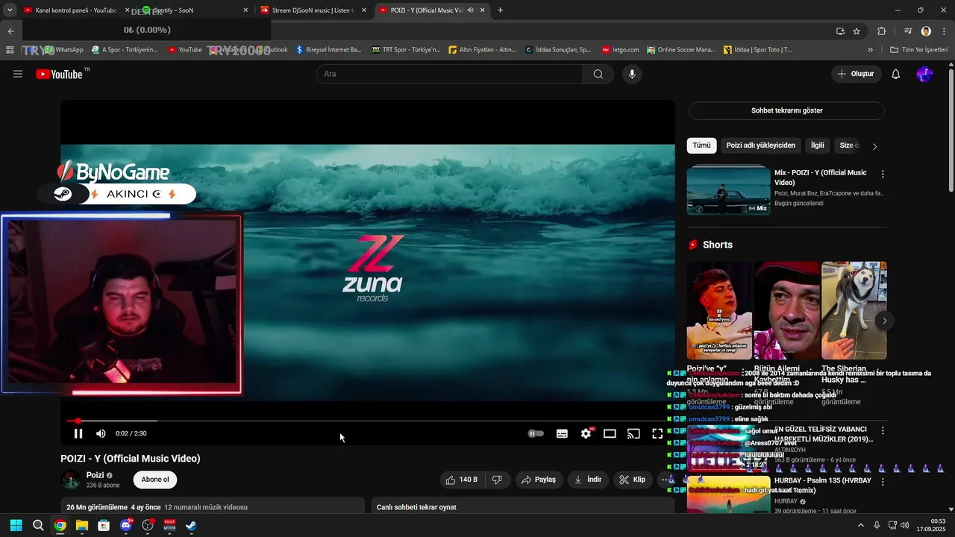Image resolution: width=955 pixels, height=537 pixels.
Task: Open a new browser tab
Action: pos(500,10)
